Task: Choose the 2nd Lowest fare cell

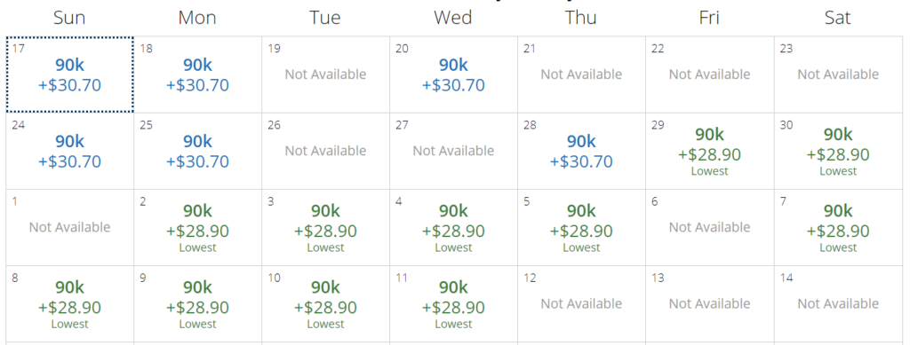Action: click(x=197, y=228)
